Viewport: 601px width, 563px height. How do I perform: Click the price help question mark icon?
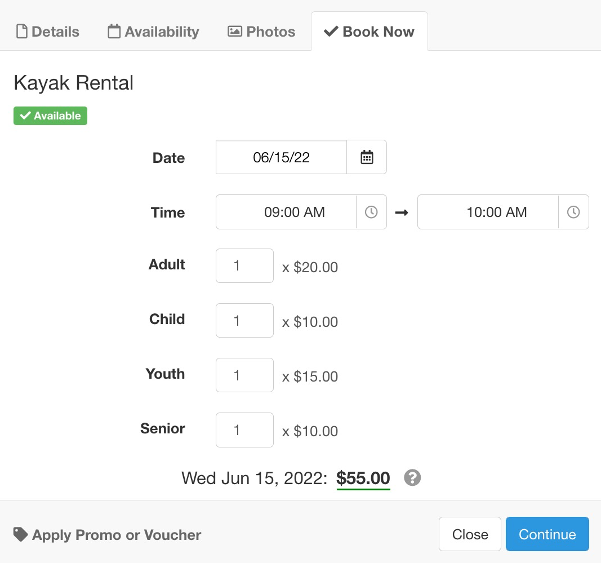point(412,478)
